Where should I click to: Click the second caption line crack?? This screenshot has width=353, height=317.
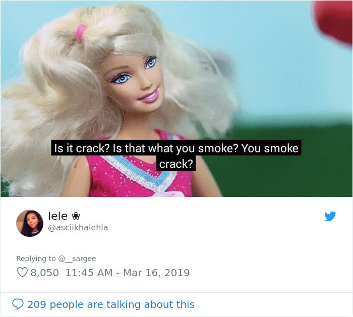[x=176, y=164]
